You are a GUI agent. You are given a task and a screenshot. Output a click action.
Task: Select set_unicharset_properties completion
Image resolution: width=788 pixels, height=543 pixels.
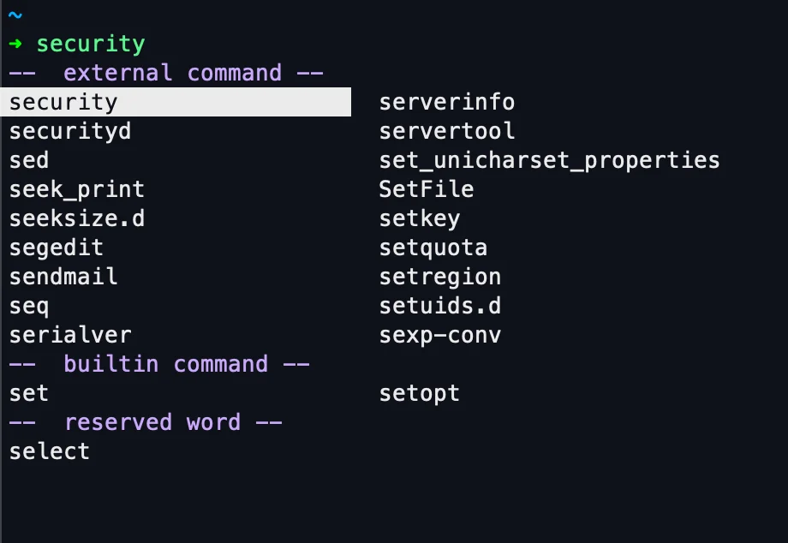[549, 161]
